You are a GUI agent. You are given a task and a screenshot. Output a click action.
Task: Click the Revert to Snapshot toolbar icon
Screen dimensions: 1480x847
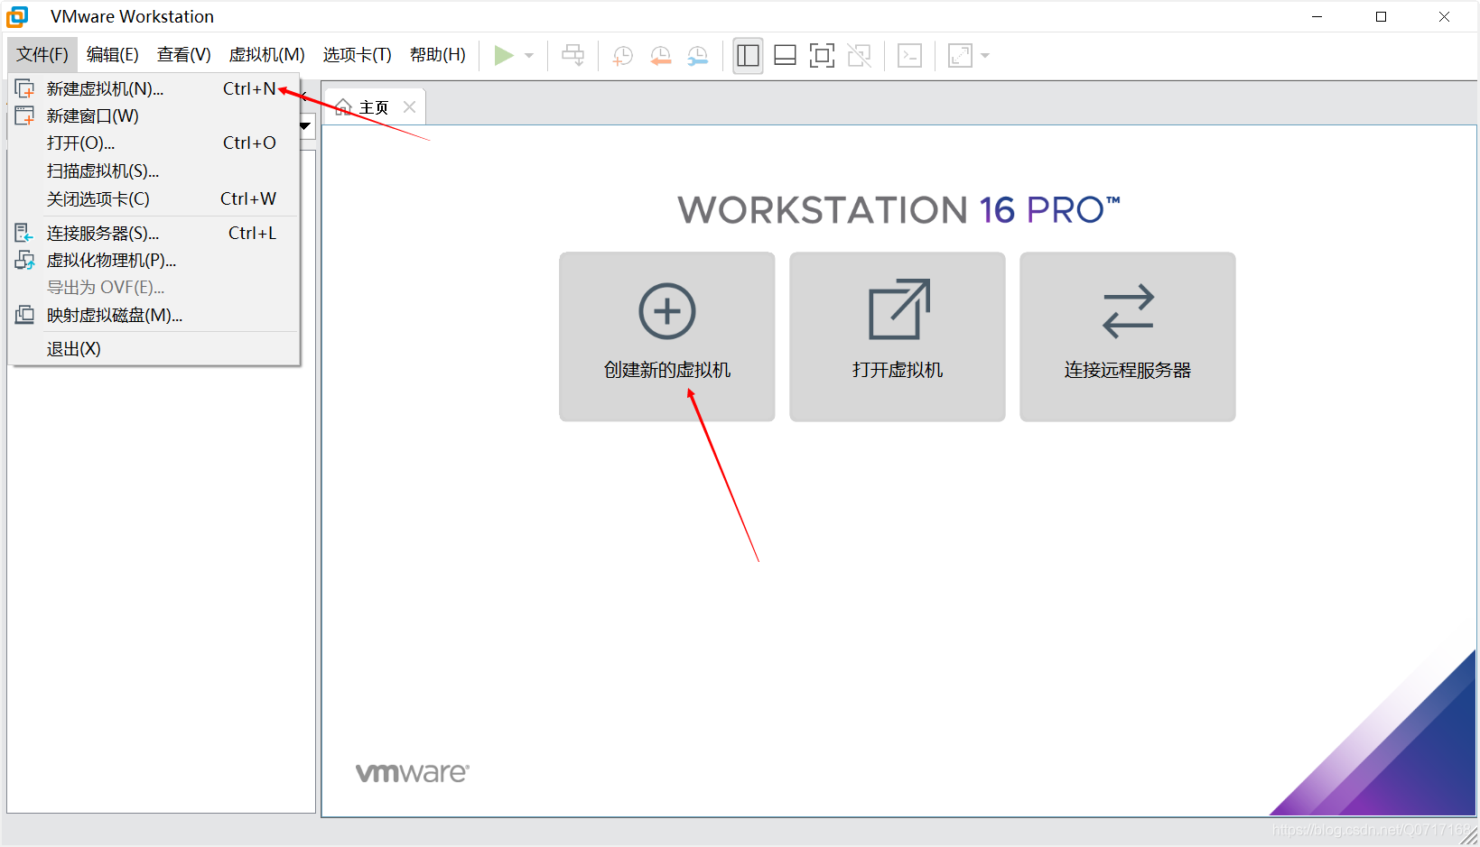point(661,56)
